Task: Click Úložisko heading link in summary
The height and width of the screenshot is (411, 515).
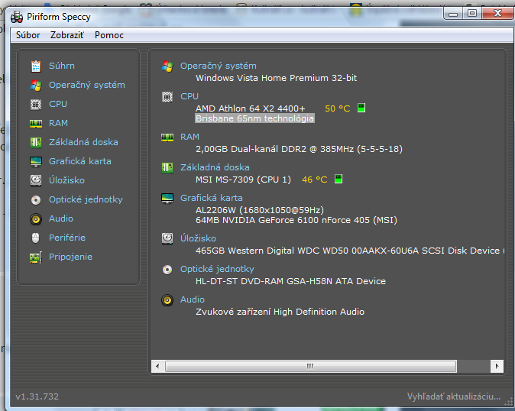Action: (198, 238)
